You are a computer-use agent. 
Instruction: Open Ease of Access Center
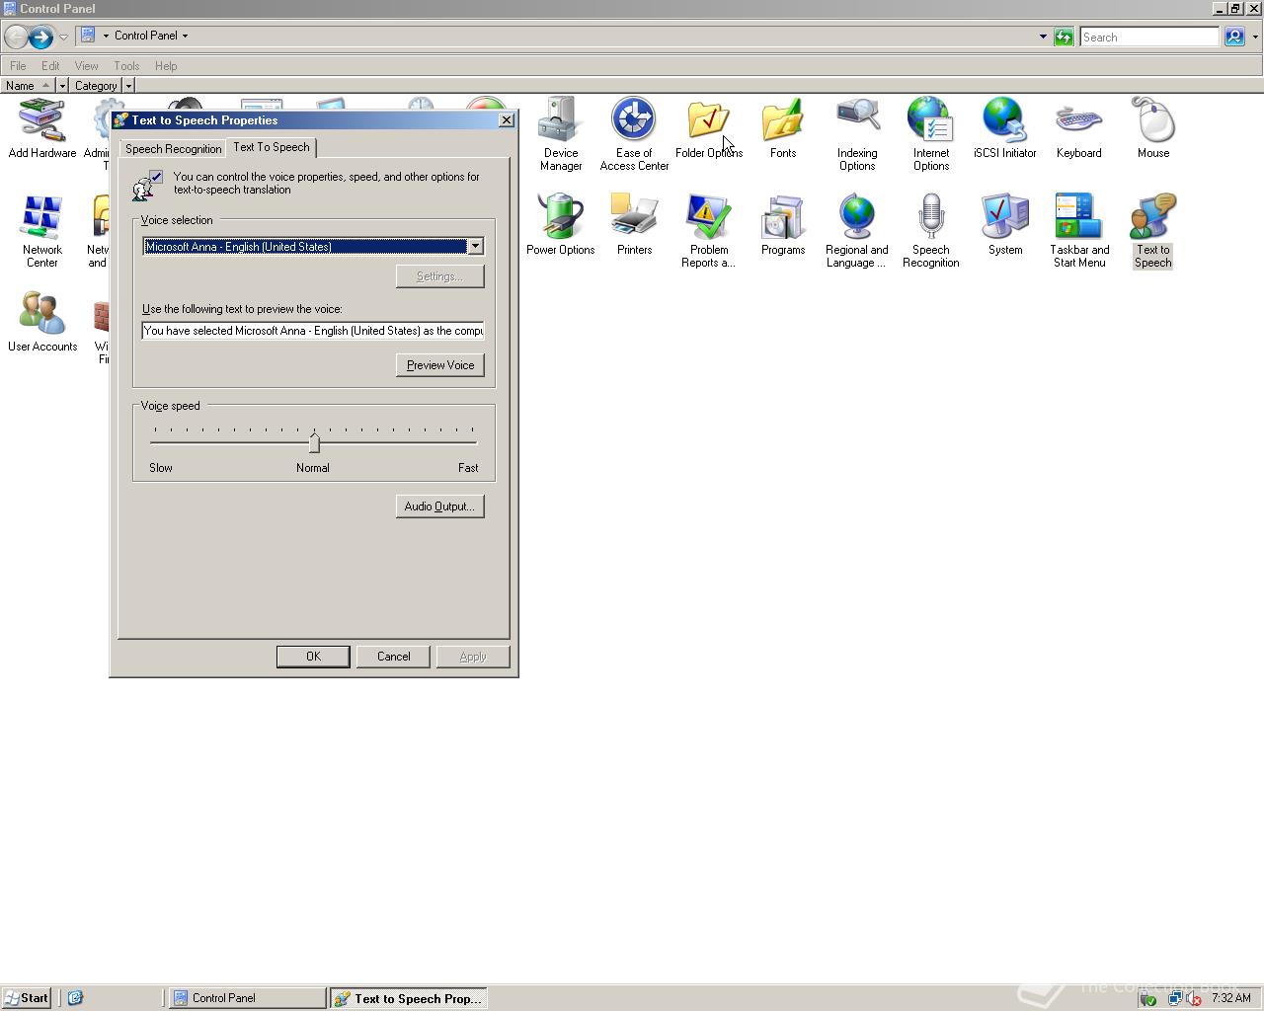coord(634,134)
